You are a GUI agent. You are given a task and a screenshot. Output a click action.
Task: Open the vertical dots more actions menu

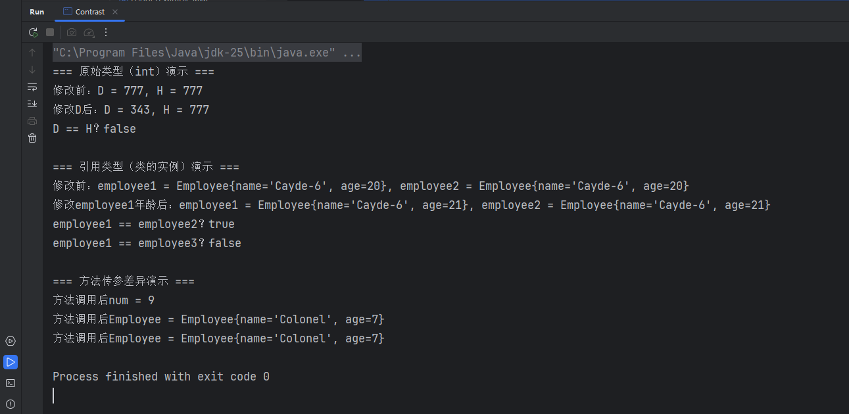(106, 32)
